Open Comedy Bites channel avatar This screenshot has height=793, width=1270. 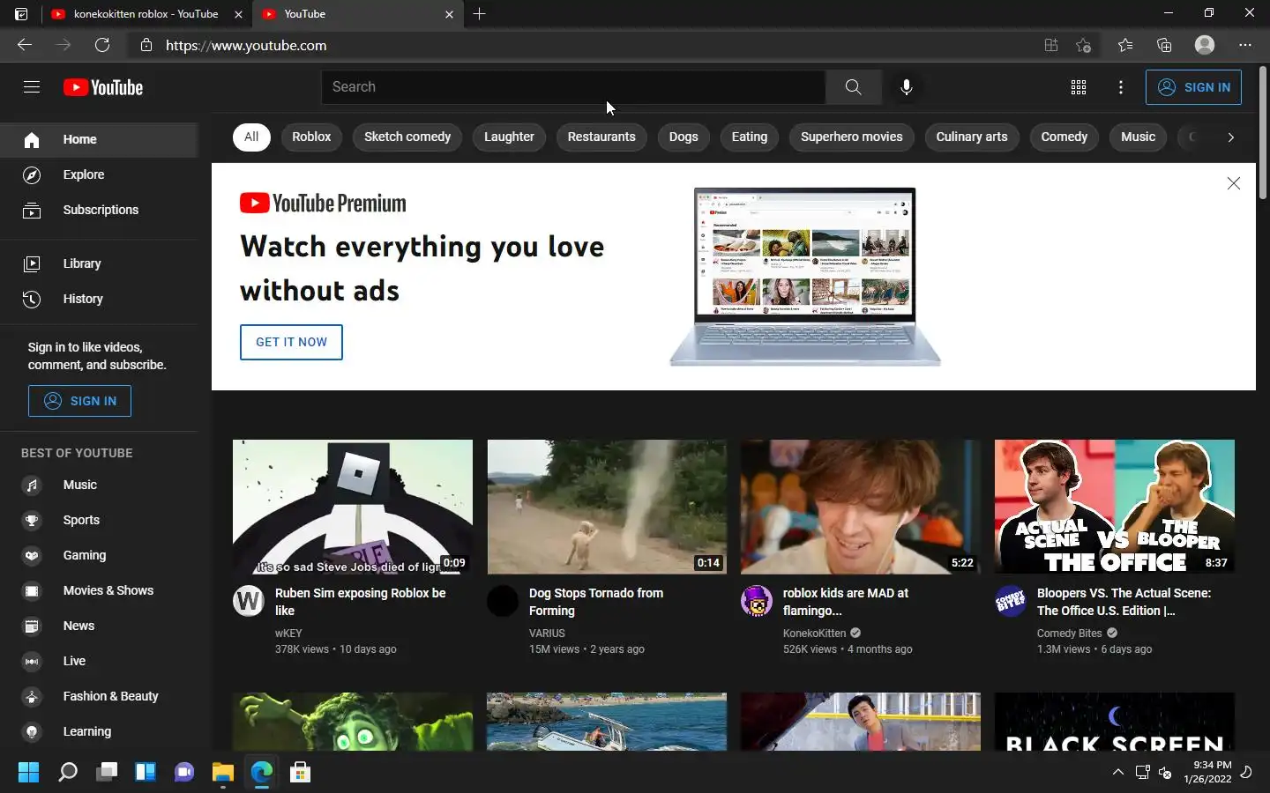[1011, 601]
